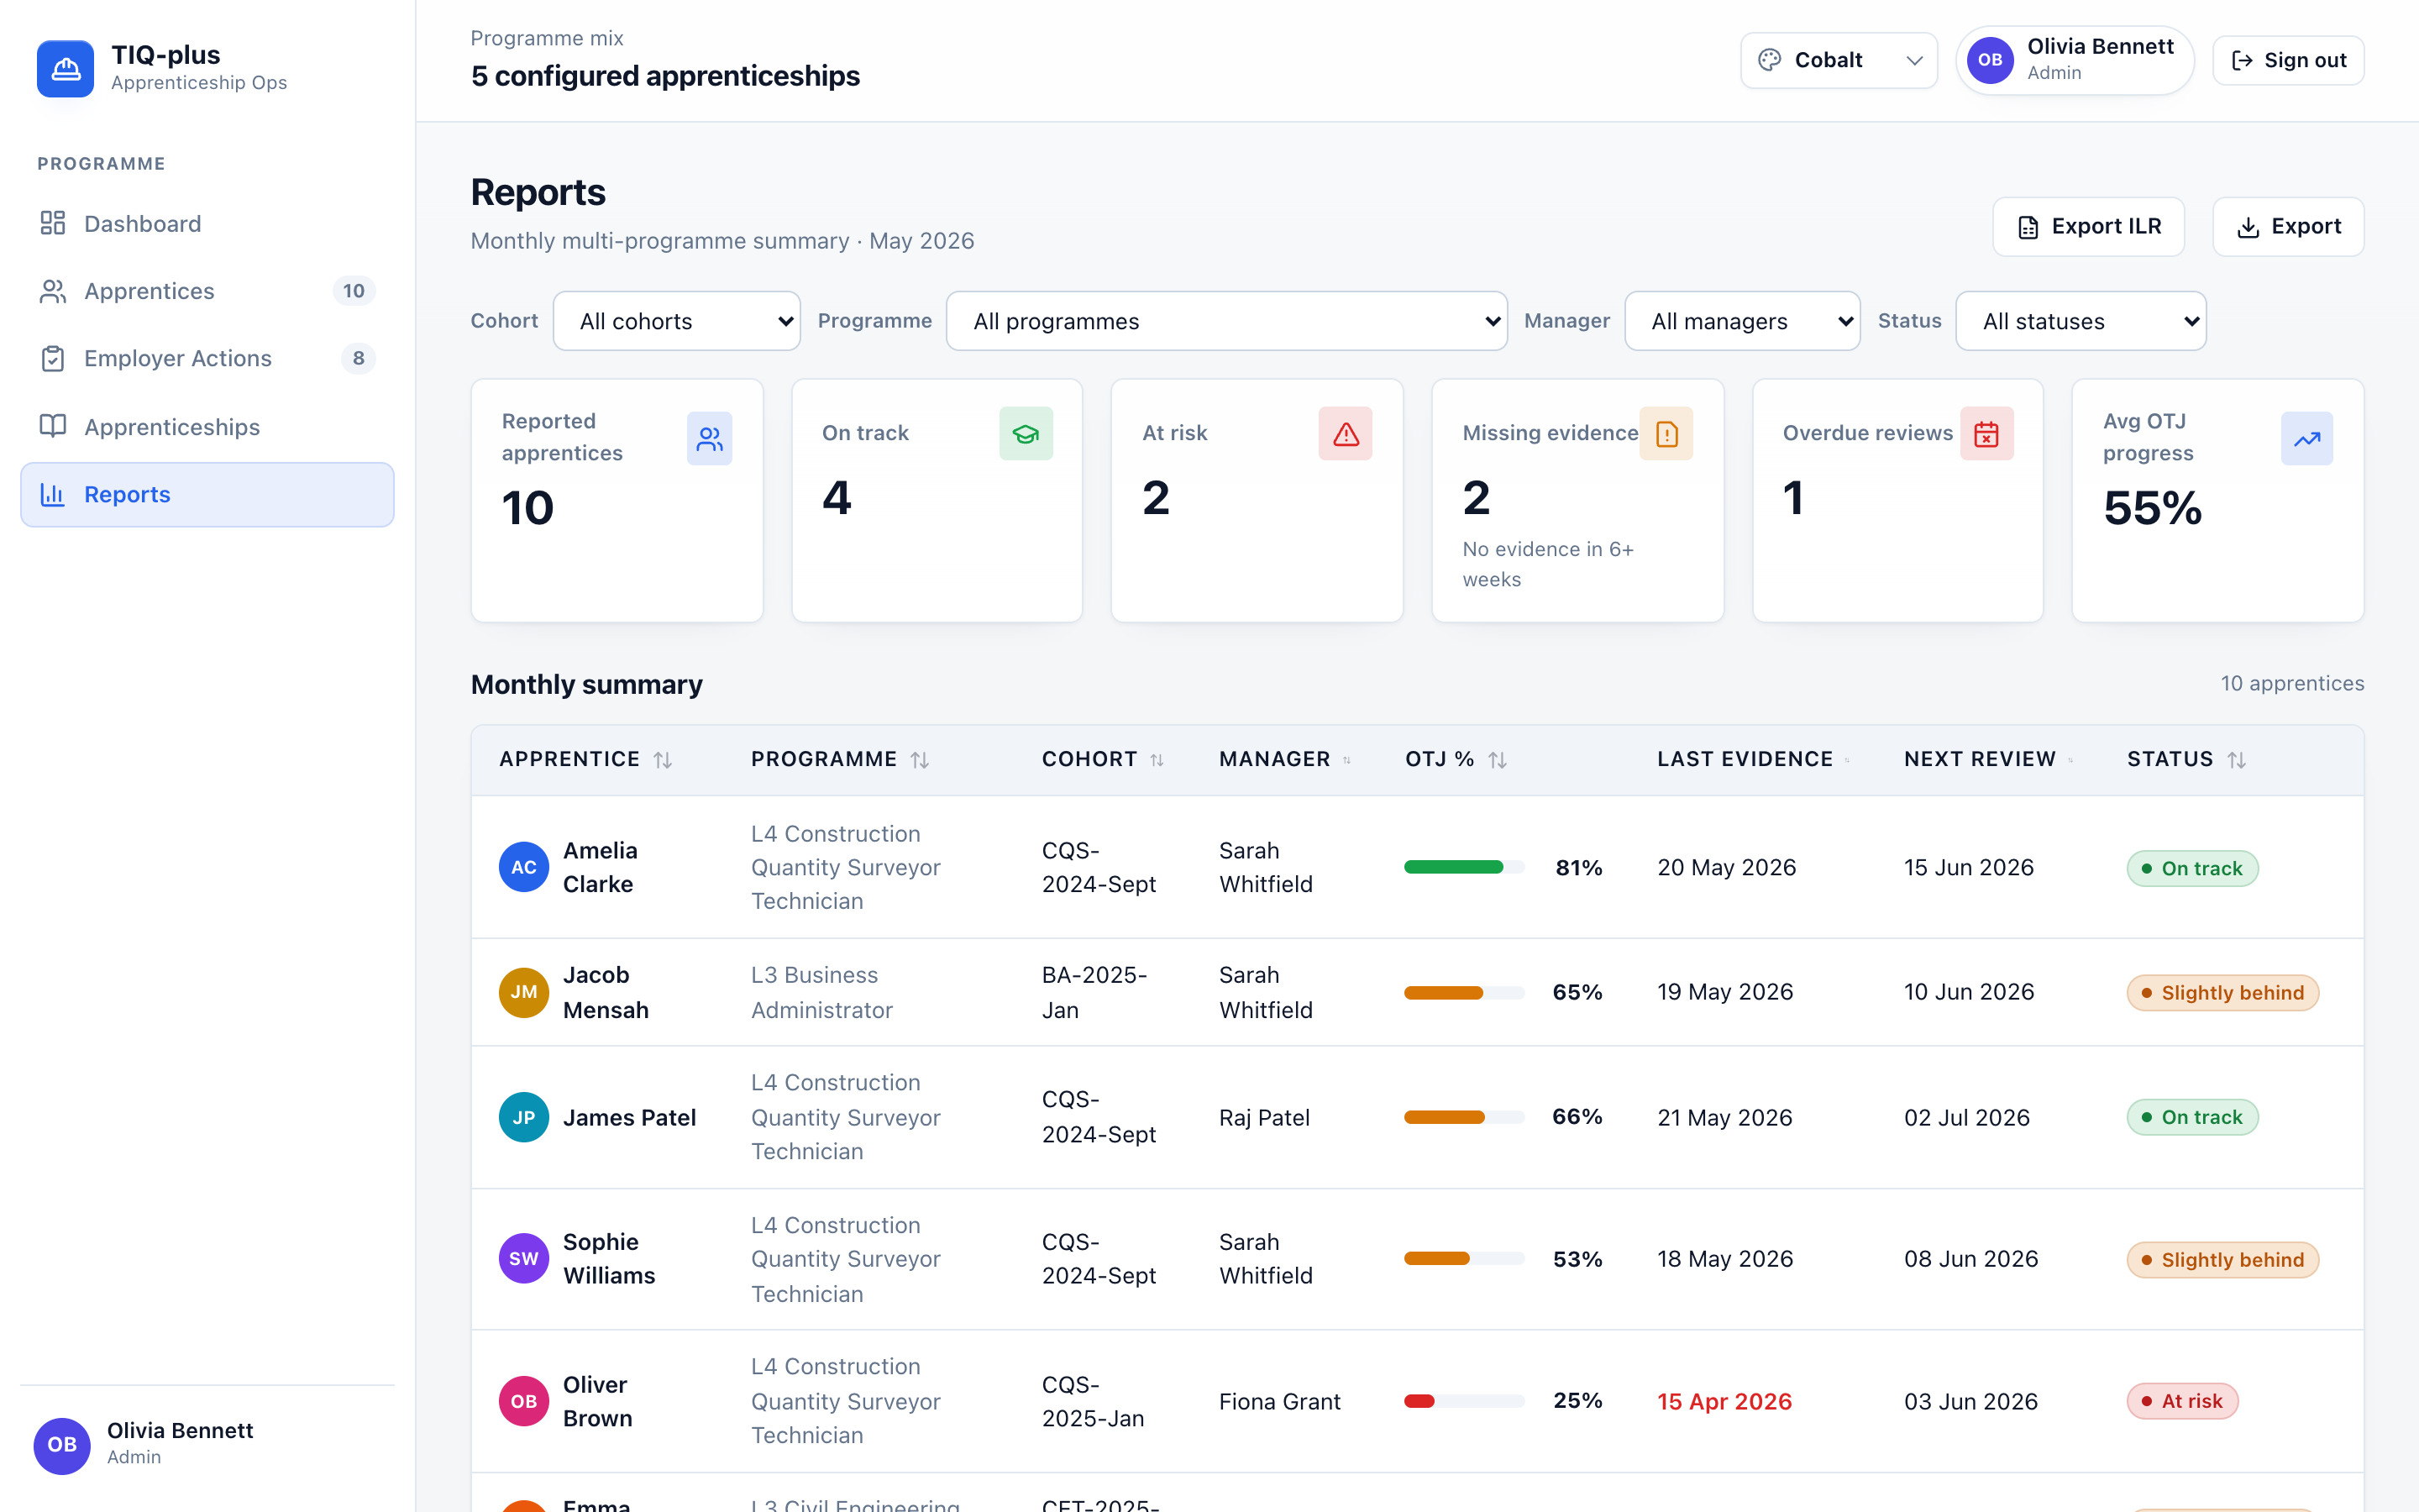
Task: Go to the Dashboard page
Action: 207,223
